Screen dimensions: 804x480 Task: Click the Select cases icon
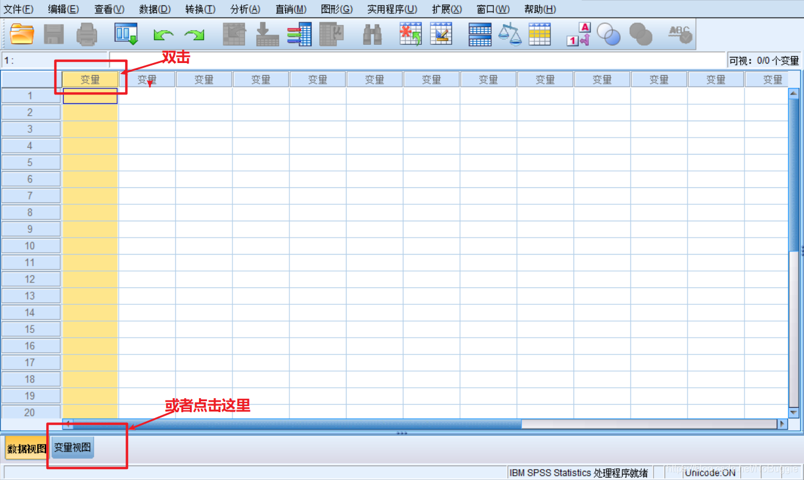539,34
